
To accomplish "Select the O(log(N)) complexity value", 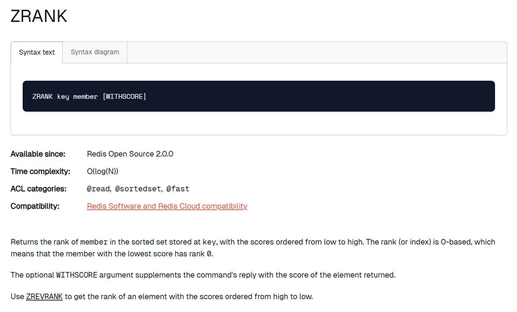I will [102, 171].
